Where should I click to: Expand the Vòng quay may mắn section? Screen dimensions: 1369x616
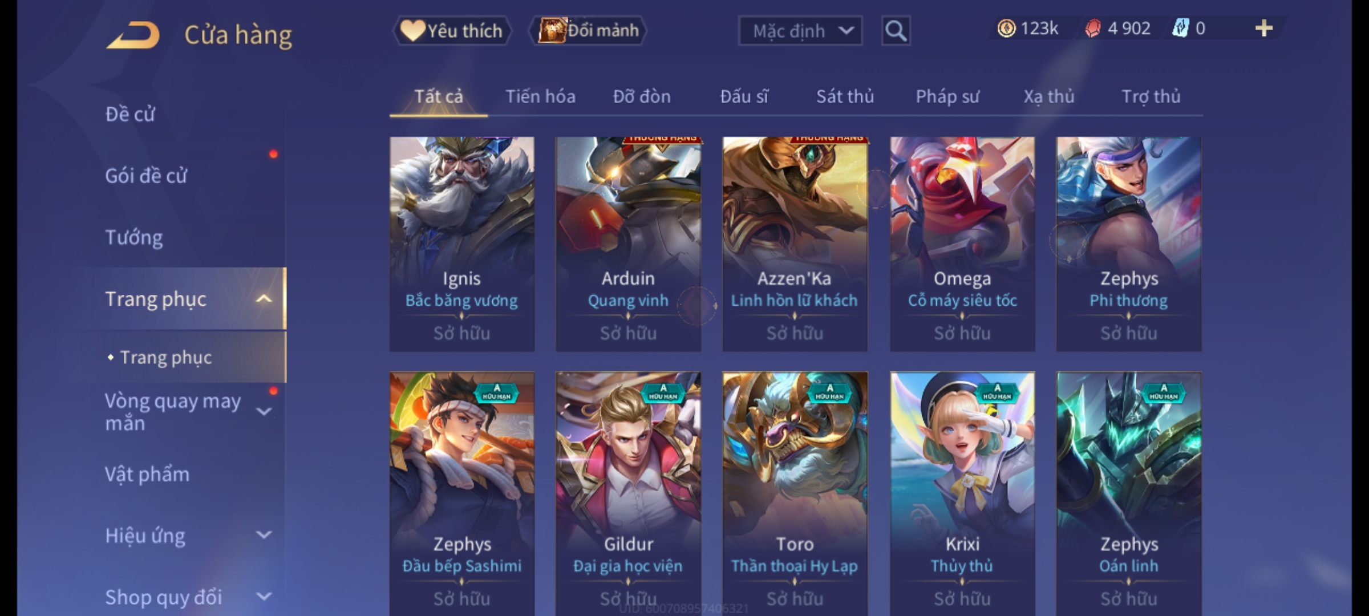[264, 412]
